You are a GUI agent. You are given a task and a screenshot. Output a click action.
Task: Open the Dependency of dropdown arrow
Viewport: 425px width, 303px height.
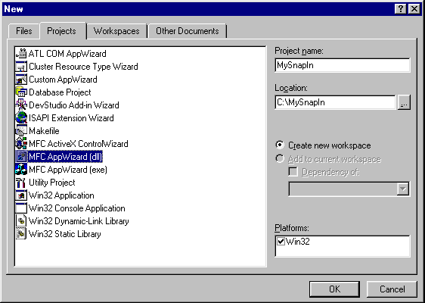pos(403,189)
